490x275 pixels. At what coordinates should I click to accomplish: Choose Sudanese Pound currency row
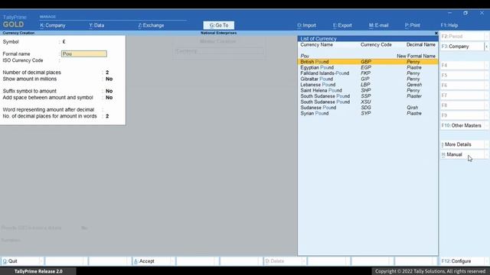click(x=367, y=108)
